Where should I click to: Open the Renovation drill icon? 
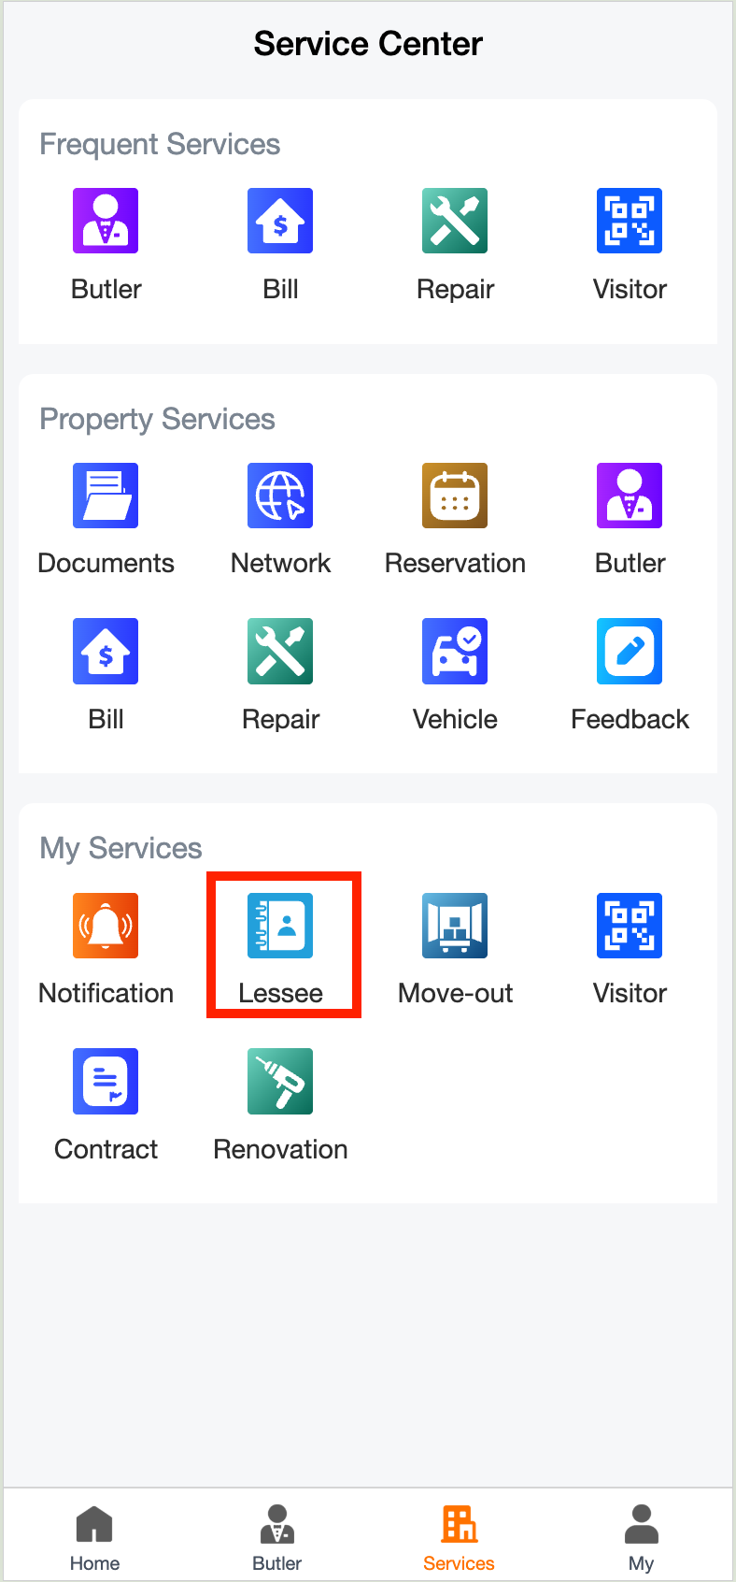click(x=280, y=1082)
